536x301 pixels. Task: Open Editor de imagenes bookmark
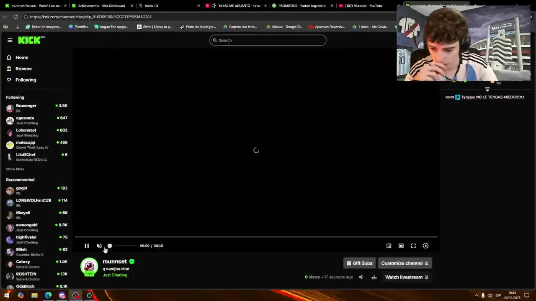pos(44,27)
